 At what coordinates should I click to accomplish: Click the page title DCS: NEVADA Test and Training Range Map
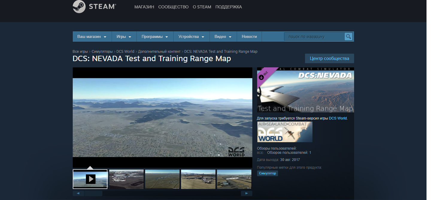click(x=152, y=59)
